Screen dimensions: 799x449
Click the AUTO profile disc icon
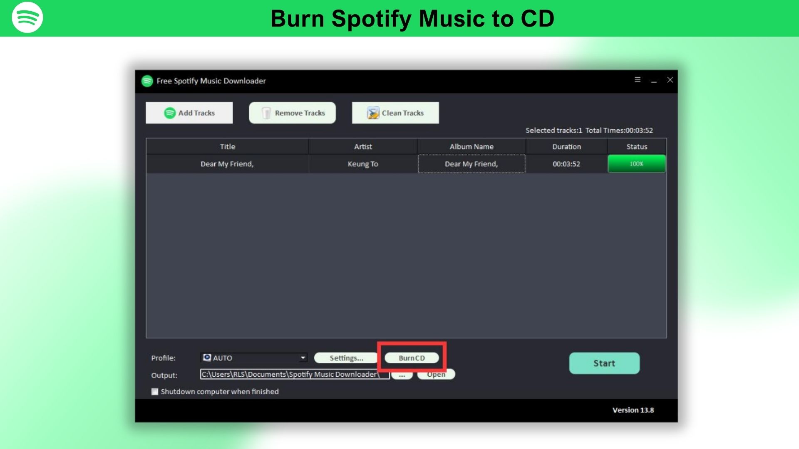click(207, 358)
